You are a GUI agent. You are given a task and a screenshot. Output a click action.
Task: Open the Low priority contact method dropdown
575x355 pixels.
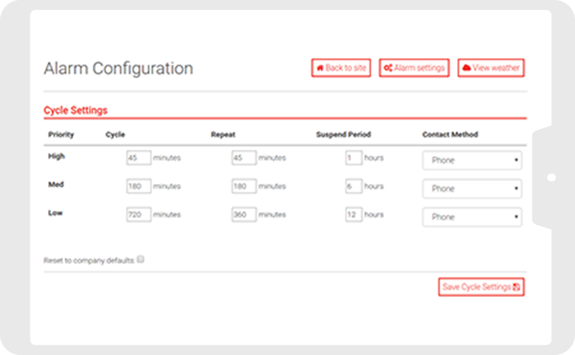472,217
